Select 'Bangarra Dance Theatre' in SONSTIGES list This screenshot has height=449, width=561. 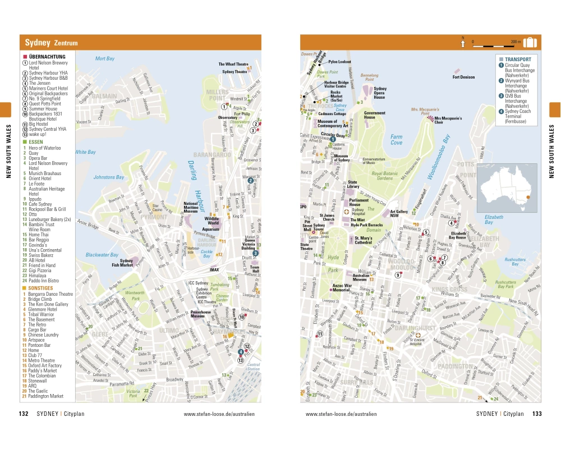[50, 294]
